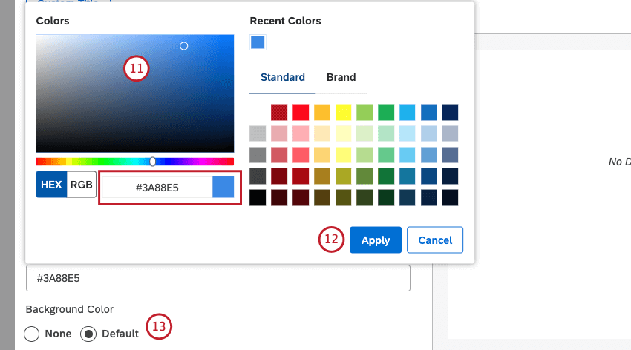Select the red swatch in Standard palette
The image size is (631, 350).
click(301, 112)
